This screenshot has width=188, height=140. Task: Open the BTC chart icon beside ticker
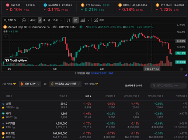(14, 137)
